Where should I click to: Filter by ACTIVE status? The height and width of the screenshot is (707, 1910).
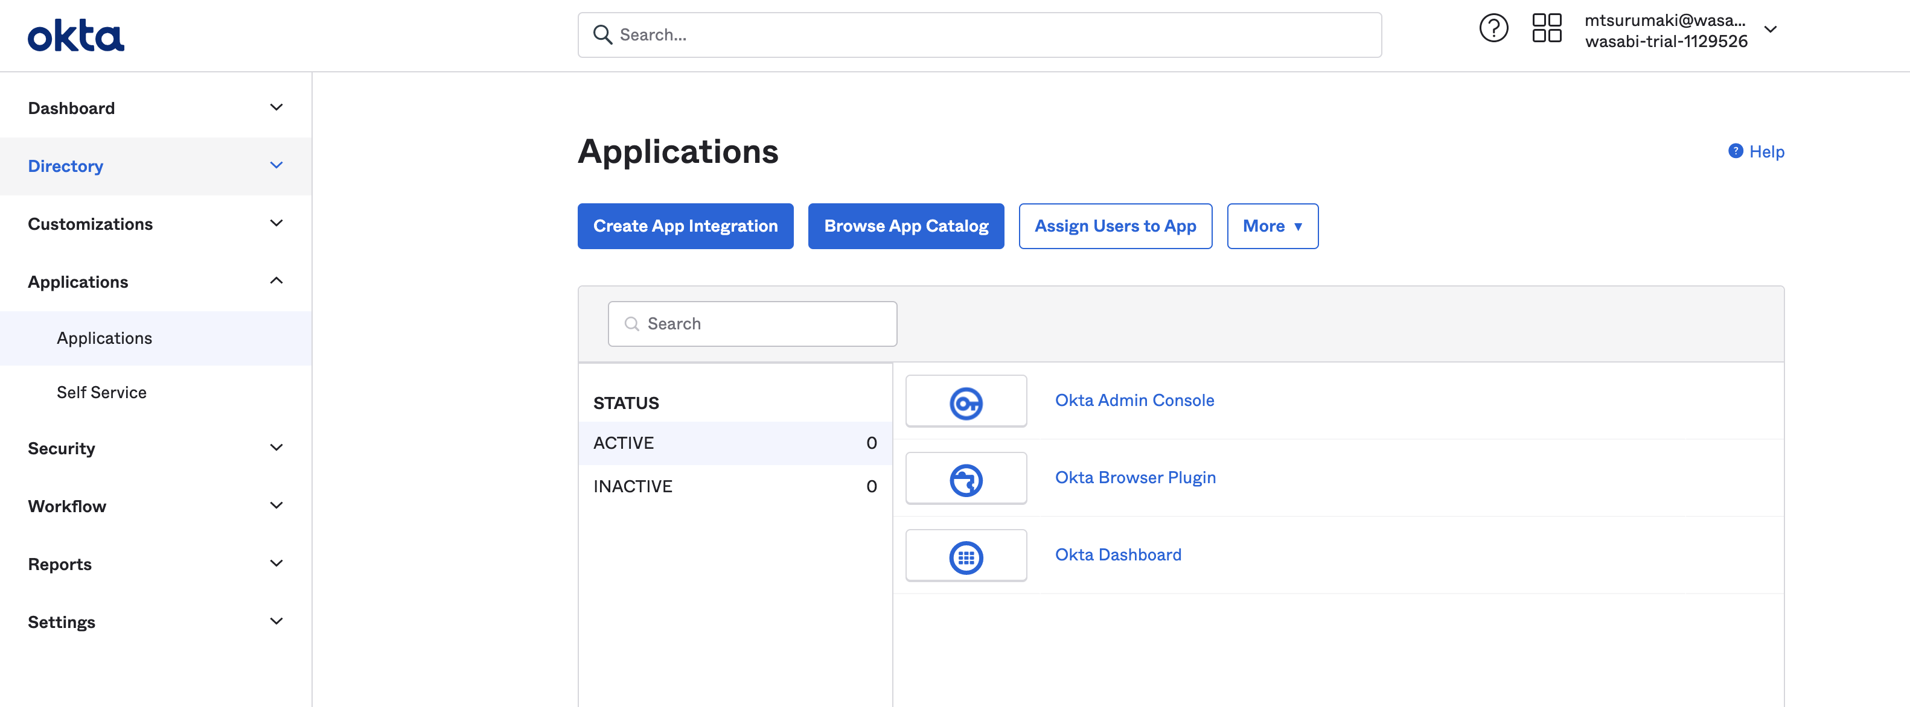735,443
